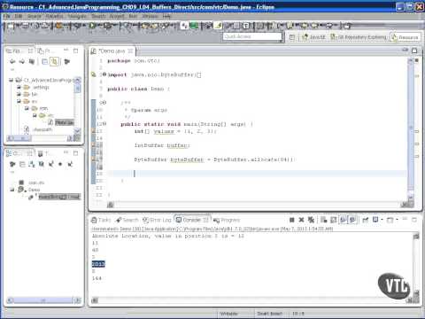Image resolution: width=425 pixels, height=319 pixels.
Task: Select Demo.java in the Navigator tree
Action: [x=61, y=122]
